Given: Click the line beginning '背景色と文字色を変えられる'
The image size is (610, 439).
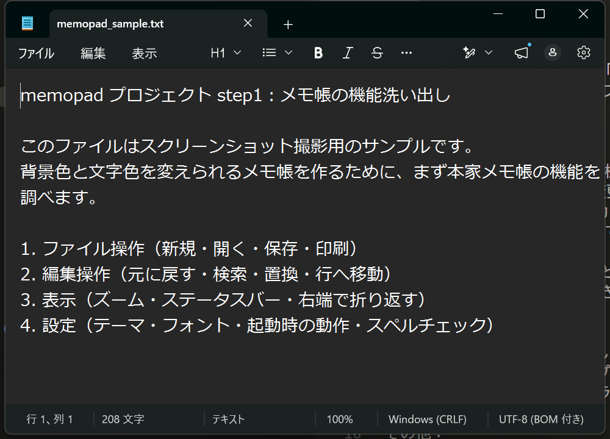Looking at the screenshot, I should (x=310, y=172).
